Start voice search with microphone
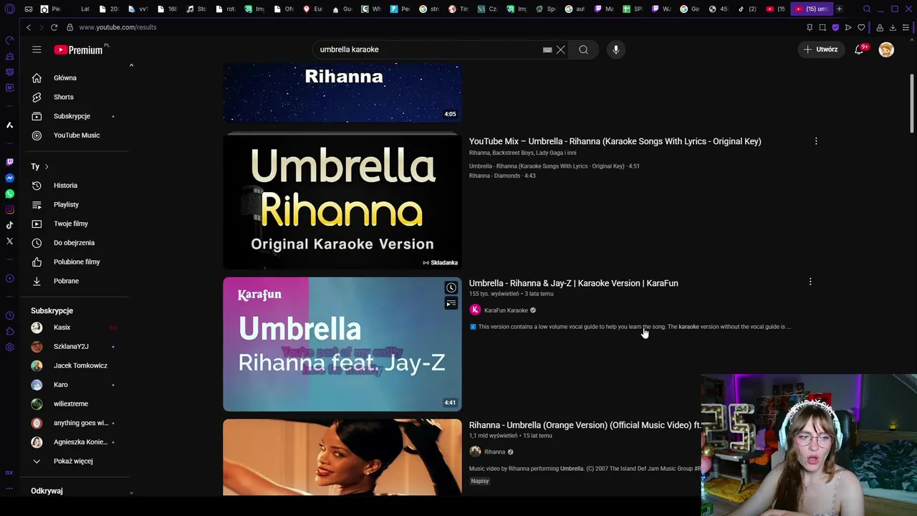The width and height of the screenshot is (917, 516). click(x=616, y=49)
